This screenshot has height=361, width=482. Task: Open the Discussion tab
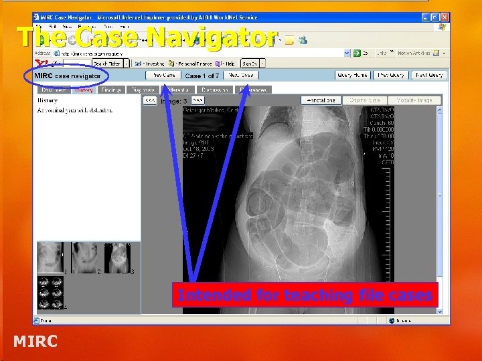click(x=214, y=90)
